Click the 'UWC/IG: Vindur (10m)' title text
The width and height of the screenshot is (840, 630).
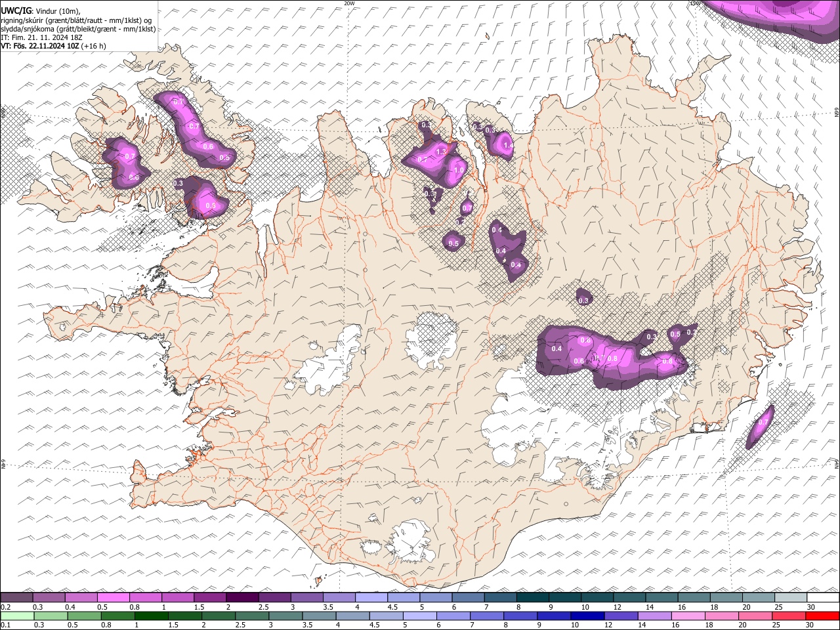[x=40, y=11]
